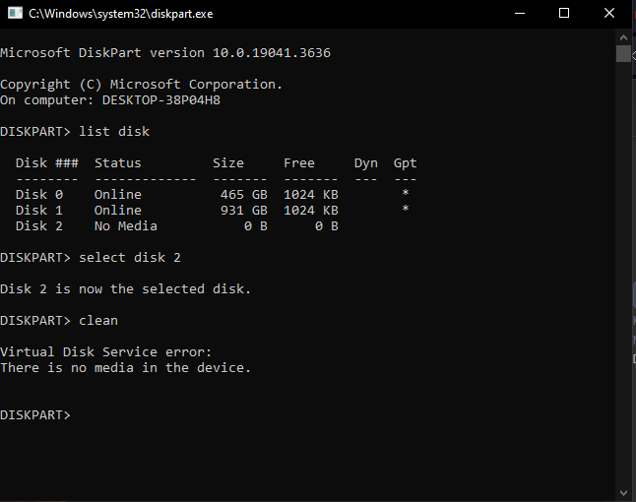The image size is (636, 502).
Task: Maximize the diskpart console window
Action: point(564,14)
